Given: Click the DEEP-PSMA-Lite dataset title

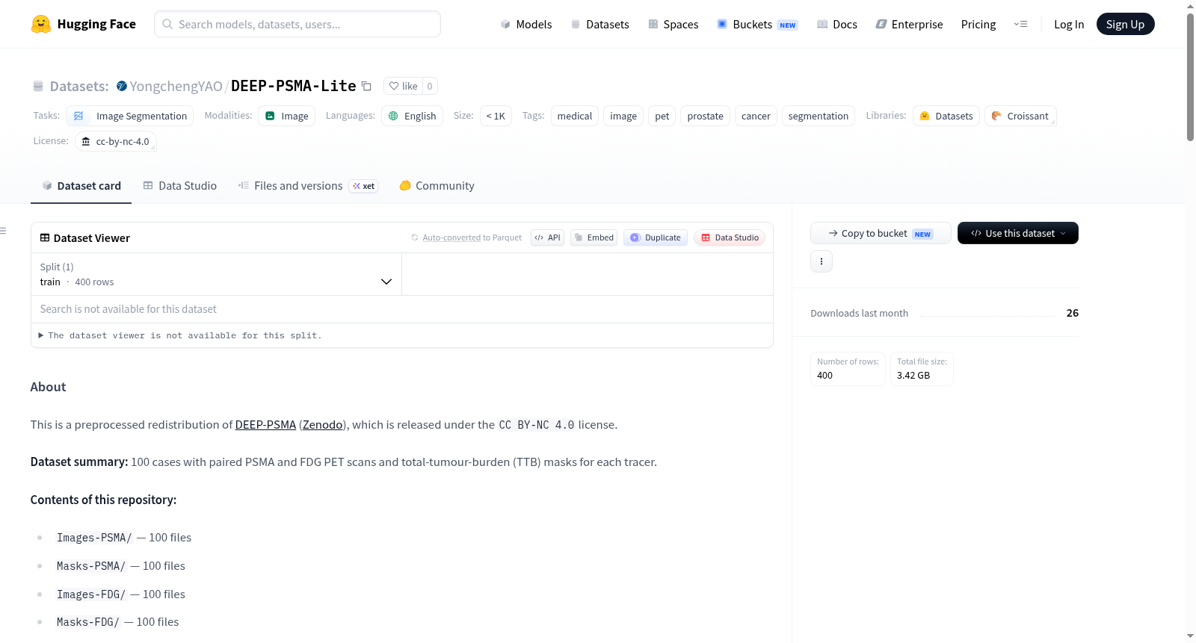Looking at the screenshot, I should tap(294, 86).
